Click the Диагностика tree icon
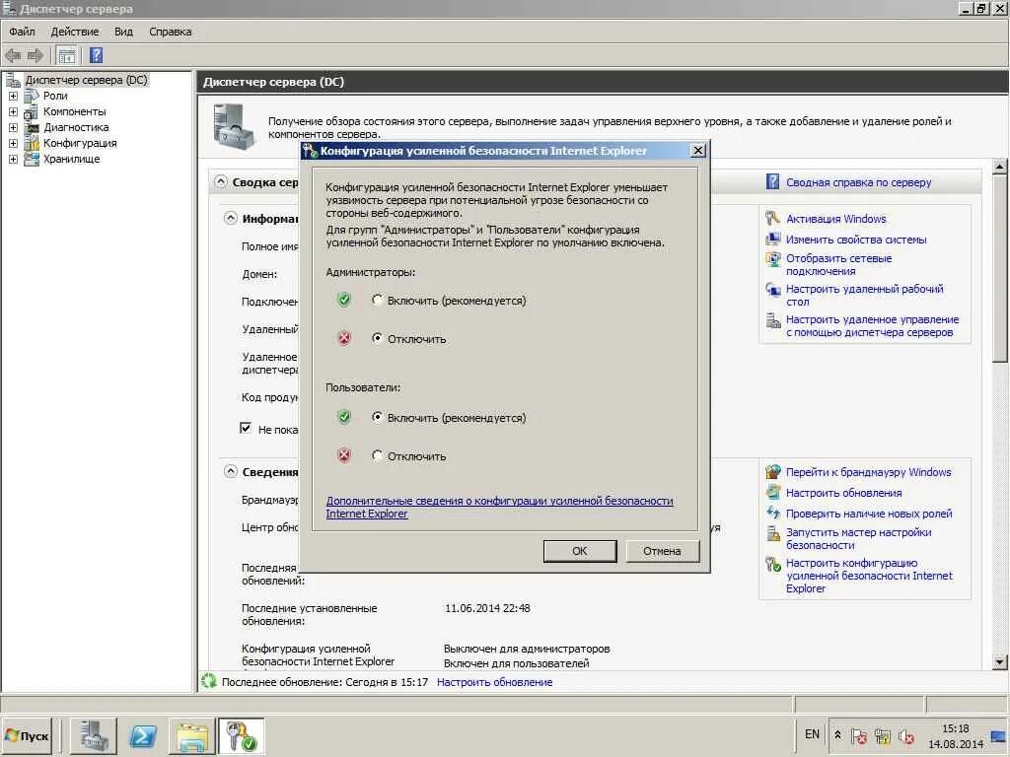The width and height of the screenshot is (1010, 757). tap(31, 127)
